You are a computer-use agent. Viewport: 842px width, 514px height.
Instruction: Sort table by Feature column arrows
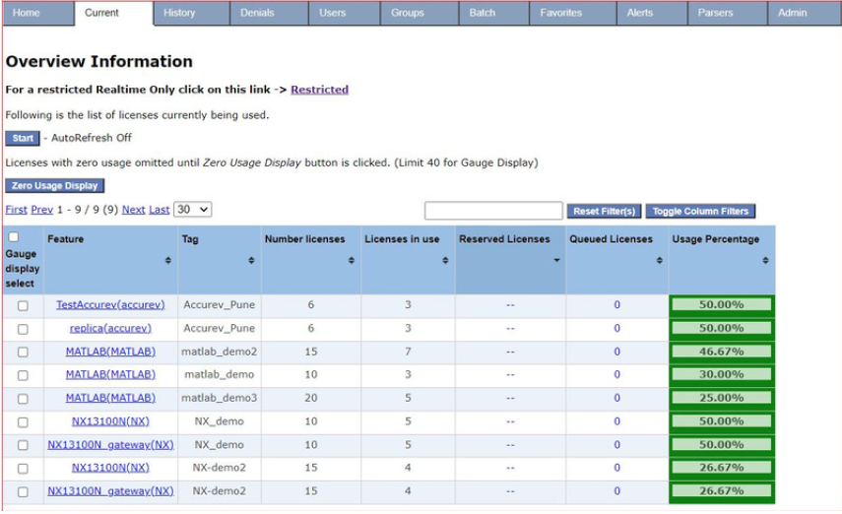(167, 261)
